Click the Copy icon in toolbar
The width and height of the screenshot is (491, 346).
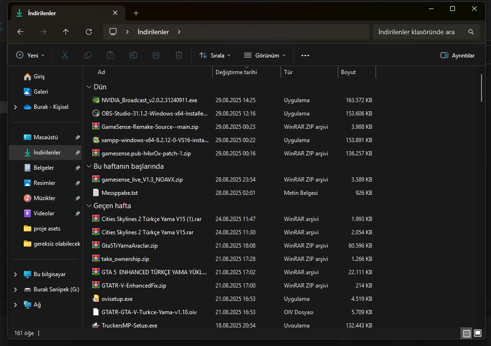pos(88,55)
